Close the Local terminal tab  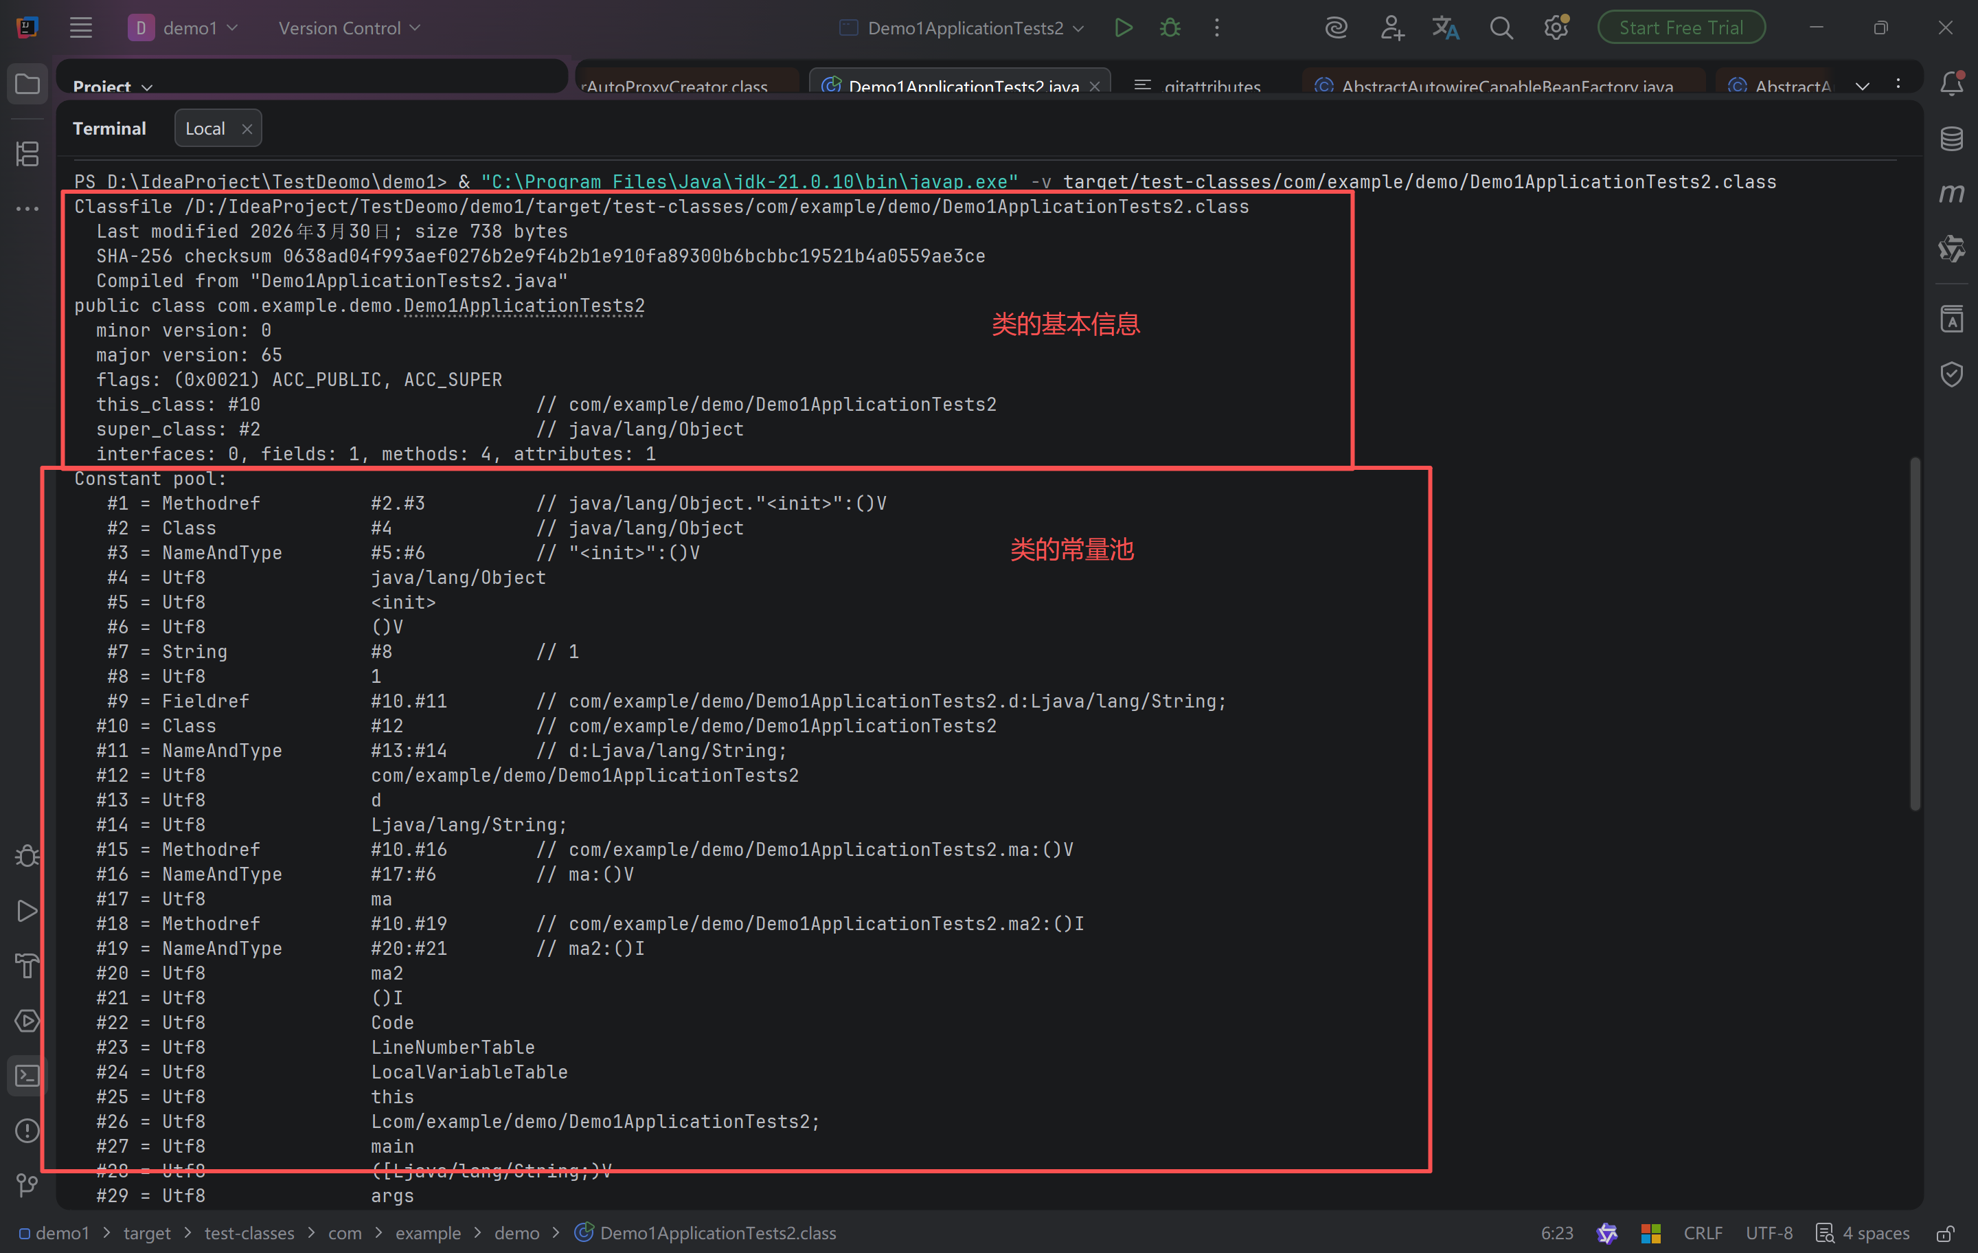tap(247, 129)
